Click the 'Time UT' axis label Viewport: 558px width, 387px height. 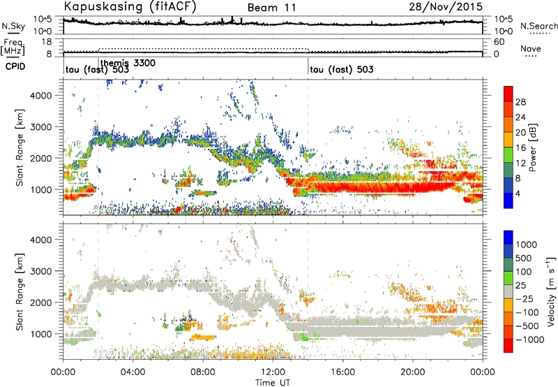273,383
